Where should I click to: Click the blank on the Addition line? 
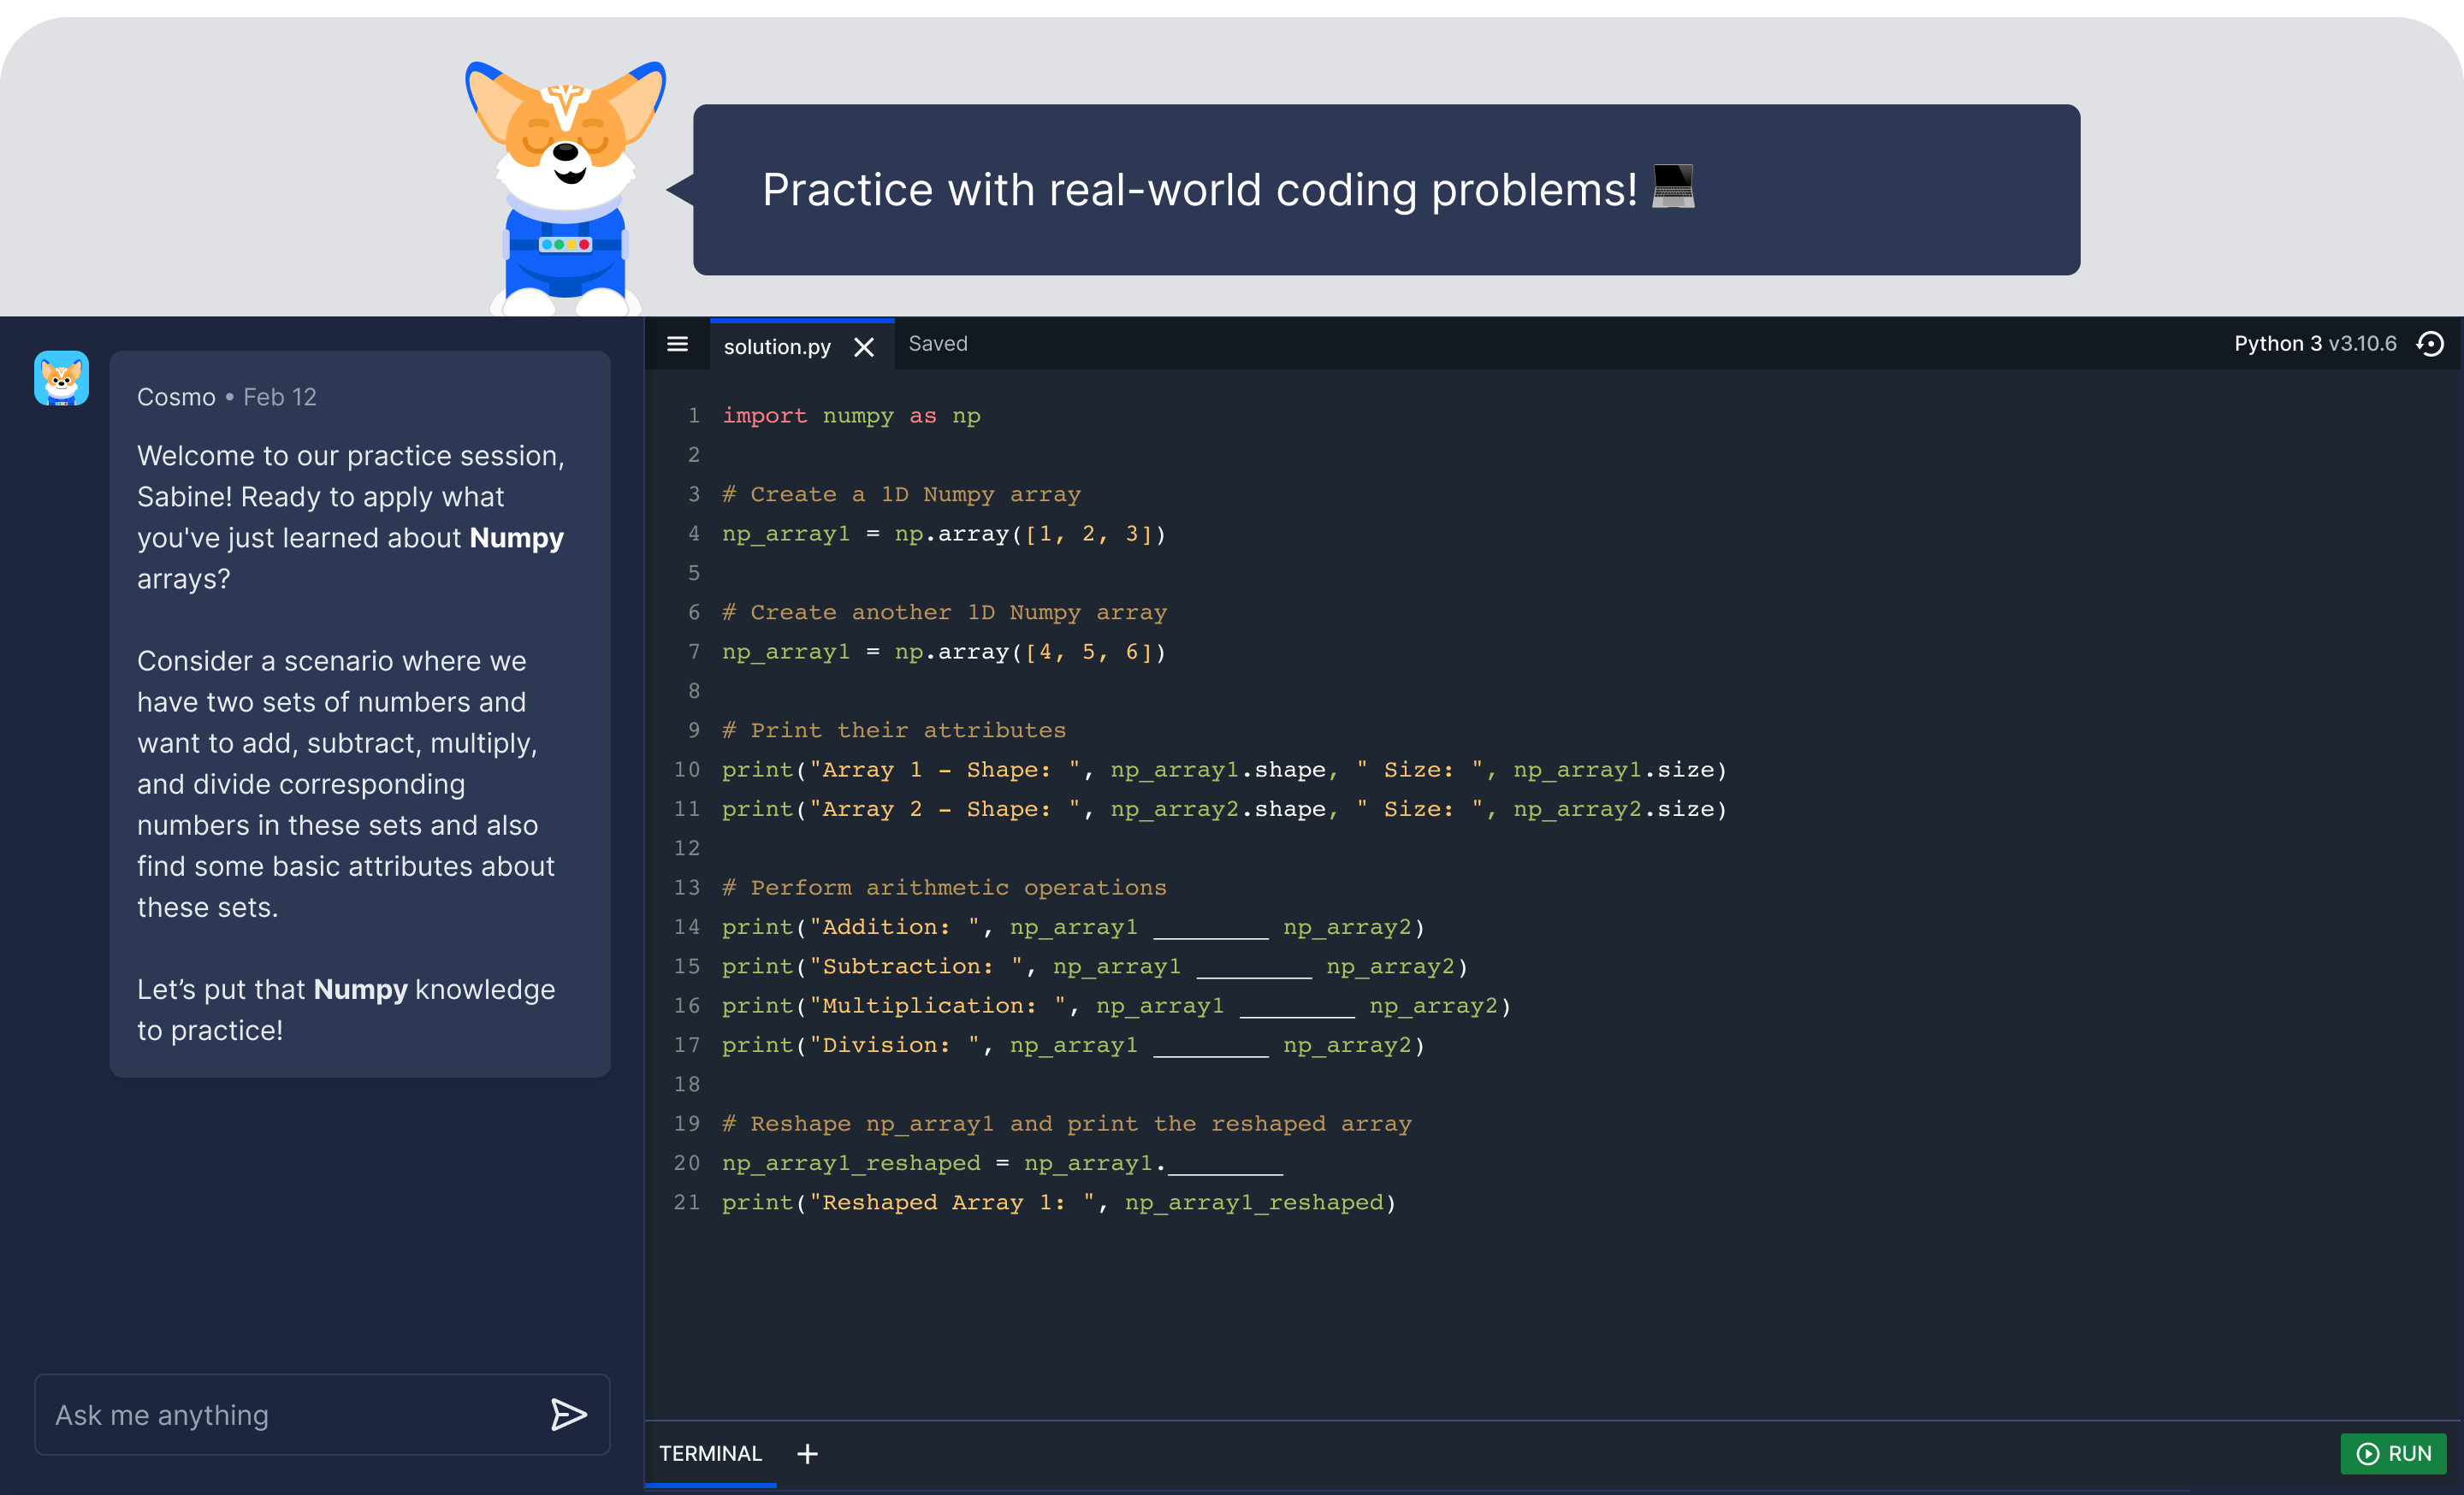1210,930
